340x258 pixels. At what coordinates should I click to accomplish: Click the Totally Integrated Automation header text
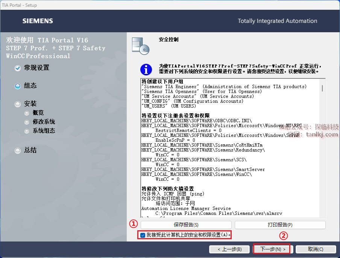click(277, 21)
